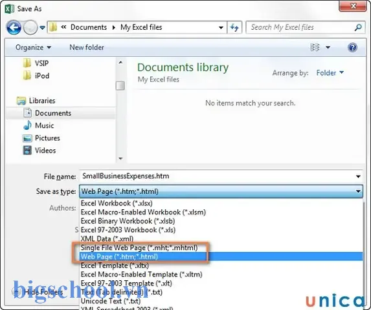Open Arrange by Folder dropdown

[x=330, y=73]
